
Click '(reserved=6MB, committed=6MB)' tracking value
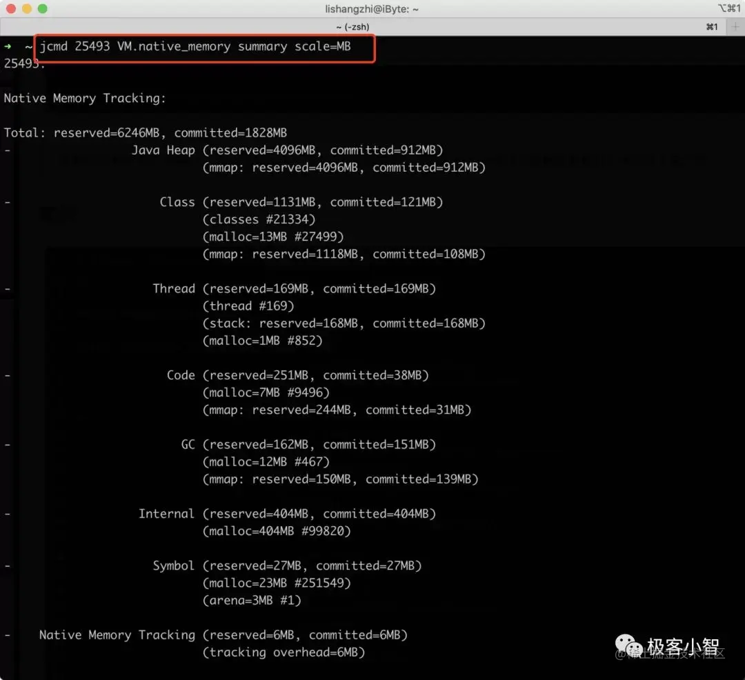click(x=305, y=635)
